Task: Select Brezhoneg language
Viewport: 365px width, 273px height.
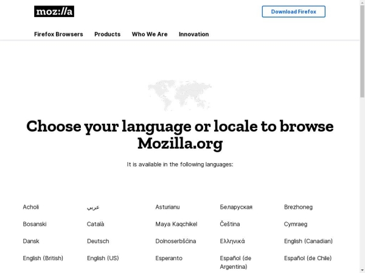Action: click(298, 207)
